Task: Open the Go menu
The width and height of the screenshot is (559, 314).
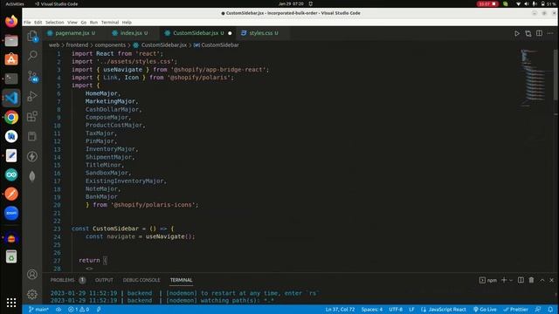Action: [84, 22]
